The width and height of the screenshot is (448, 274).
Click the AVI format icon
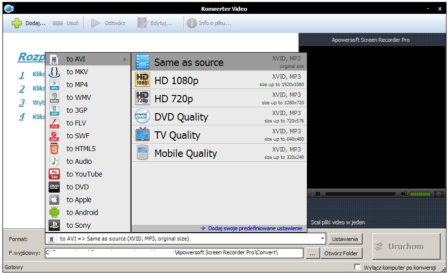click(54, 59)
